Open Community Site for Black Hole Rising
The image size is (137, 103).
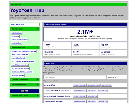(x=92, y=96)
